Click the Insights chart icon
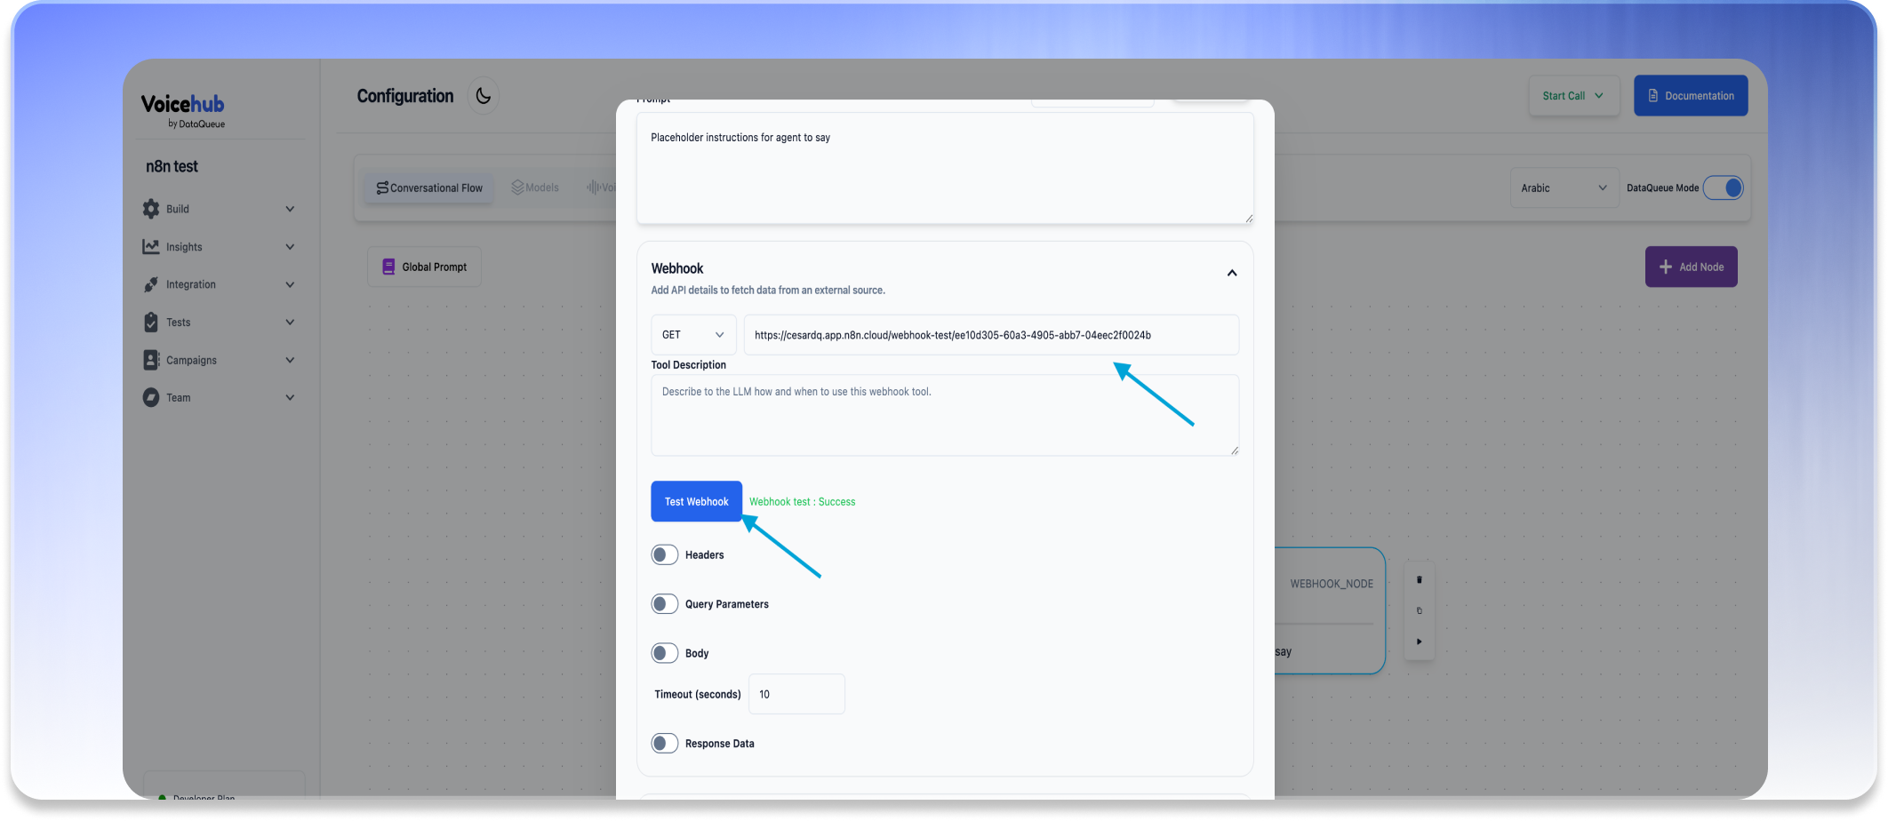This screenshot has height=821, width=1888. pyautogui.click(x=151, y=247)
